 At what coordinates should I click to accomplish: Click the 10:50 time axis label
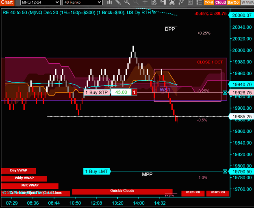point(75,203)
